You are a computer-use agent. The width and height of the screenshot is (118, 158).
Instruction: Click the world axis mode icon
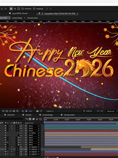6,9
